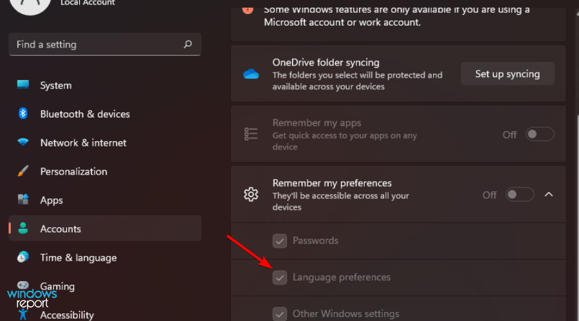Click the search magnifier icon
This screenshot has height=321, width=579.
click(188, 44)
